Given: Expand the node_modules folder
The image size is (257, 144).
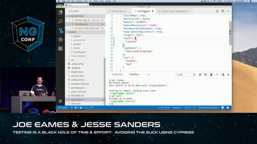Looking at the screenshot, I should pyautogui.click(x=78, y=56).
